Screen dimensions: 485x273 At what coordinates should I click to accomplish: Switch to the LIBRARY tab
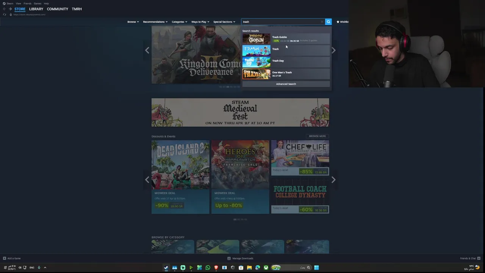(x=36, y=9)
